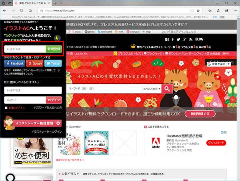Open ダウンロードユーザーログイン link
The width and height of the screenshot is (240, 181).
pyautogui.click(x=184, y=53)
